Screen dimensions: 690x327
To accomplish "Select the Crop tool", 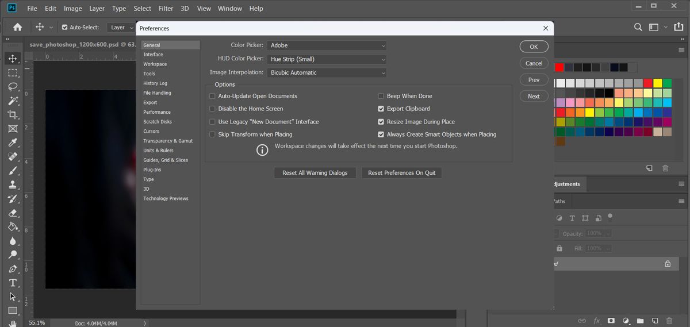I will (x=13, y=114).
